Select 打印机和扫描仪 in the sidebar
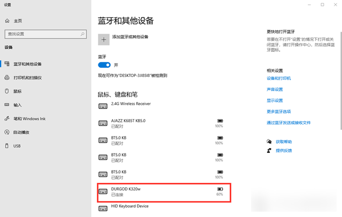 click(28, 78)
